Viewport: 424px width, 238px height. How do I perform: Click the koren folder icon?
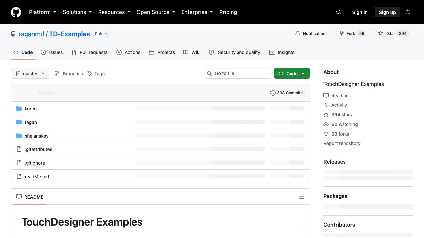point(19,109)
